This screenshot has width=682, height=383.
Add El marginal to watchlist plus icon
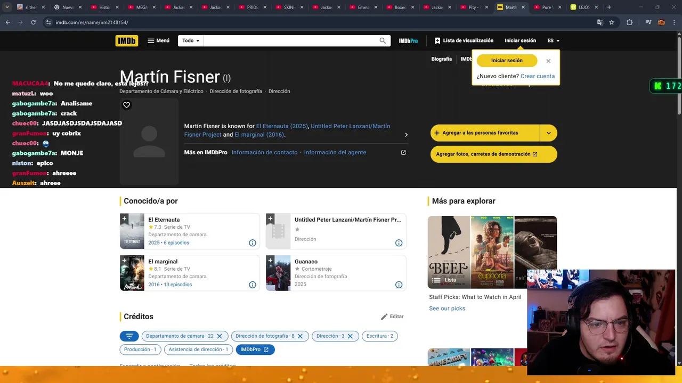point(124,260)
